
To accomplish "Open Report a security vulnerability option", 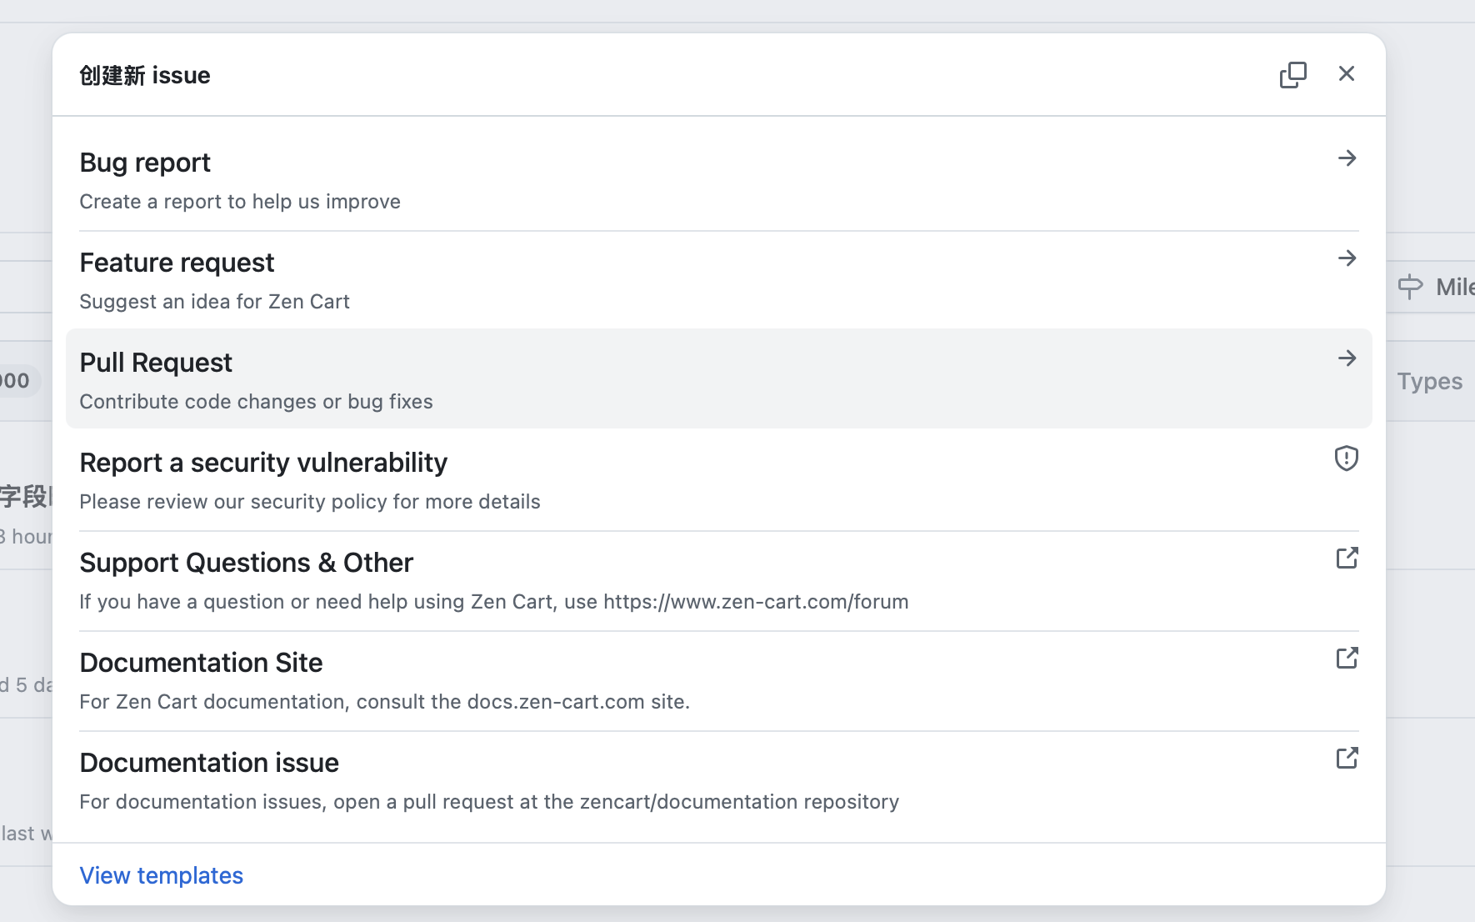I will point(718,480).
